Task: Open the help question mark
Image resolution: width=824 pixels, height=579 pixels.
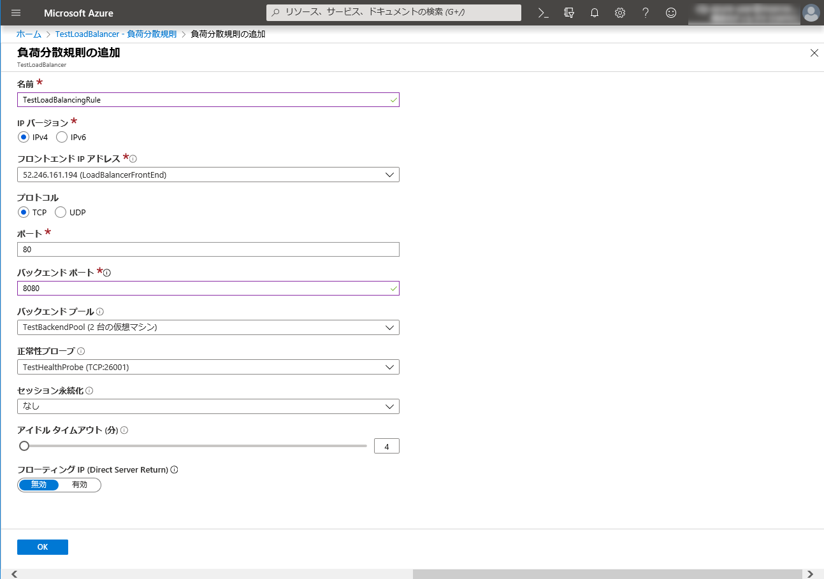Action: point(646,13)
